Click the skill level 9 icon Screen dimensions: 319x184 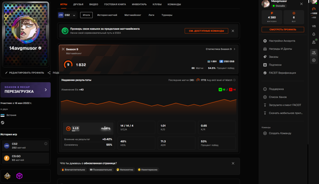pyautogui.click(x=68, y=65)
